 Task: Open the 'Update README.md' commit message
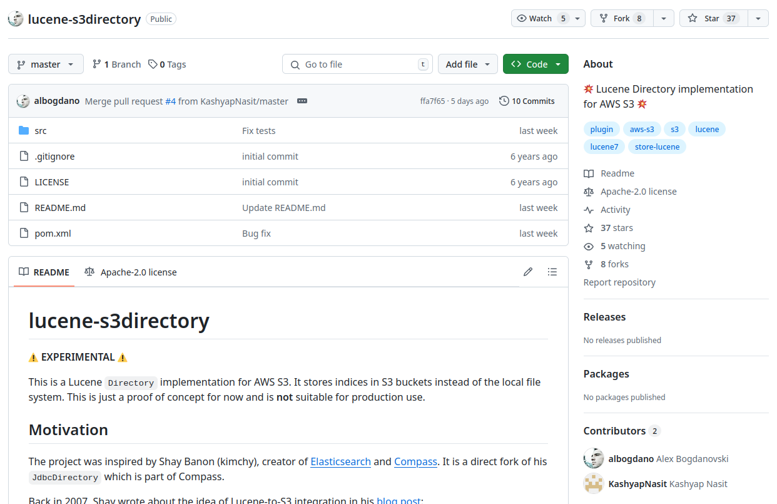[x=284, y=207]
